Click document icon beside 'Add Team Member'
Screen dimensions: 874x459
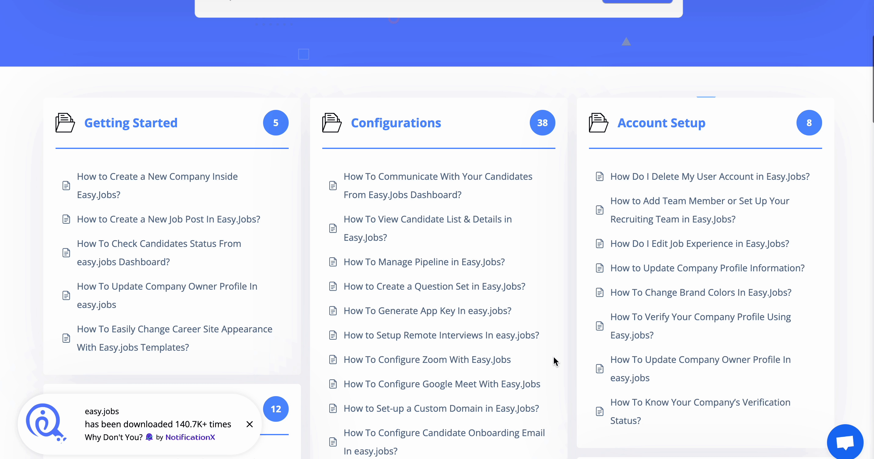(600, 210)
